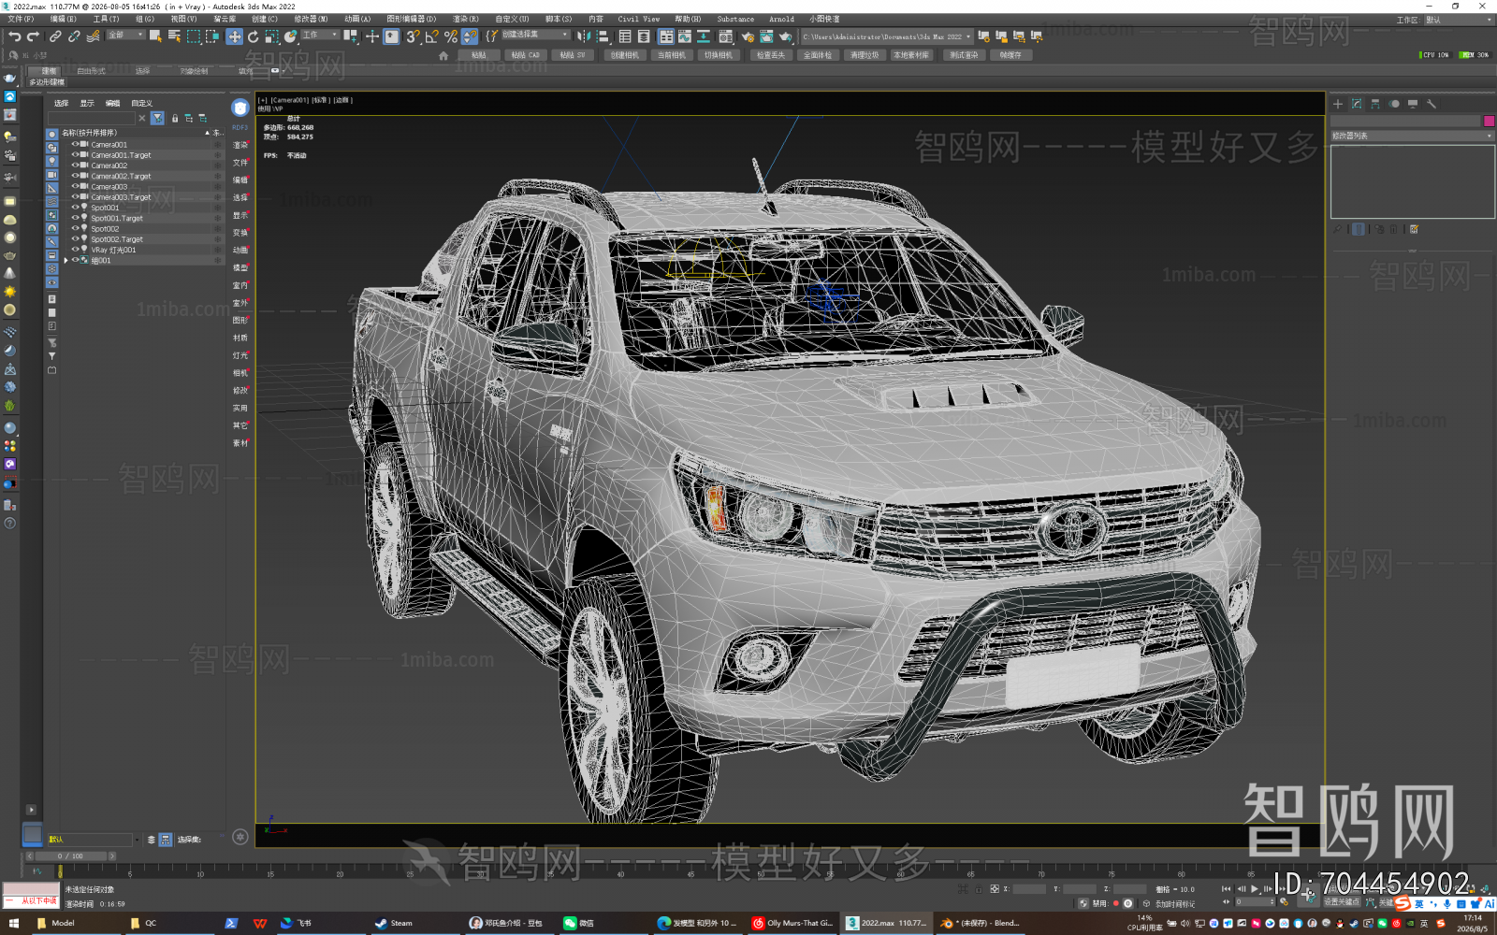Open the Create tab plus icon in command panel
The image size is (1497, 935).
click(x=1338, y=104)
